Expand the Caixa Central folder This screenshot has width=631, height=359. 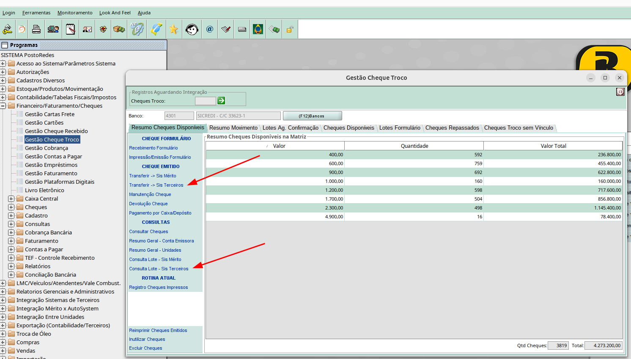11,199
